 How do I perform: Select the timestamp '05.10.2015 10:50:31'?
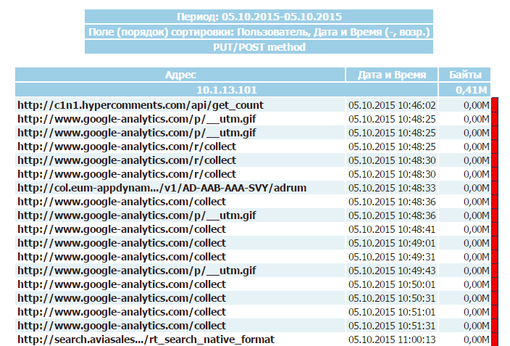click(x=392, y=298)
